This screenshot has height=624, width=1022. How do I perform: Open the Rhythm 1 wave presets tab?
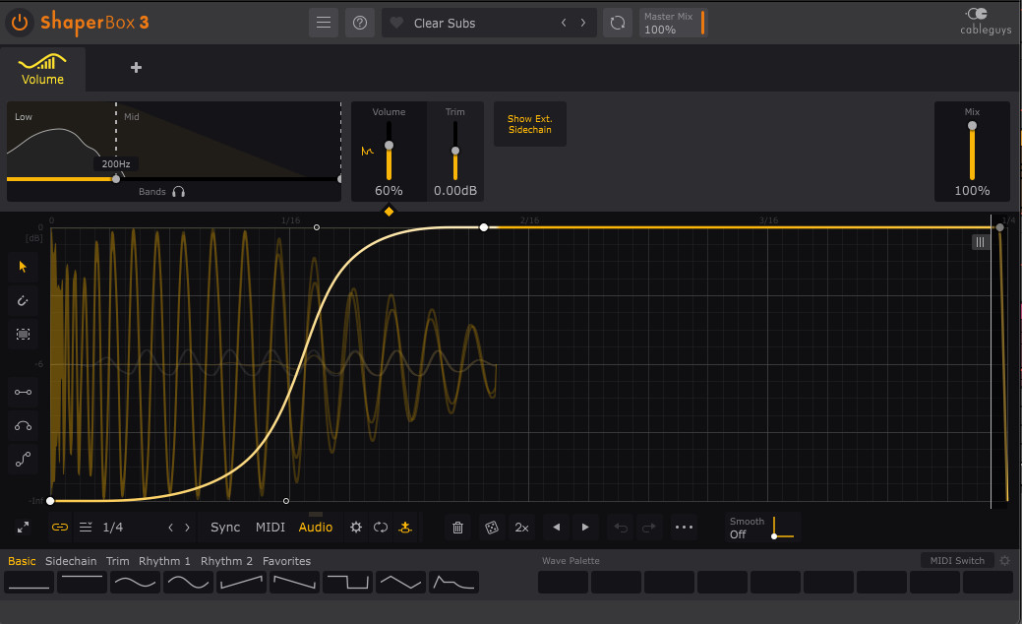164,561
